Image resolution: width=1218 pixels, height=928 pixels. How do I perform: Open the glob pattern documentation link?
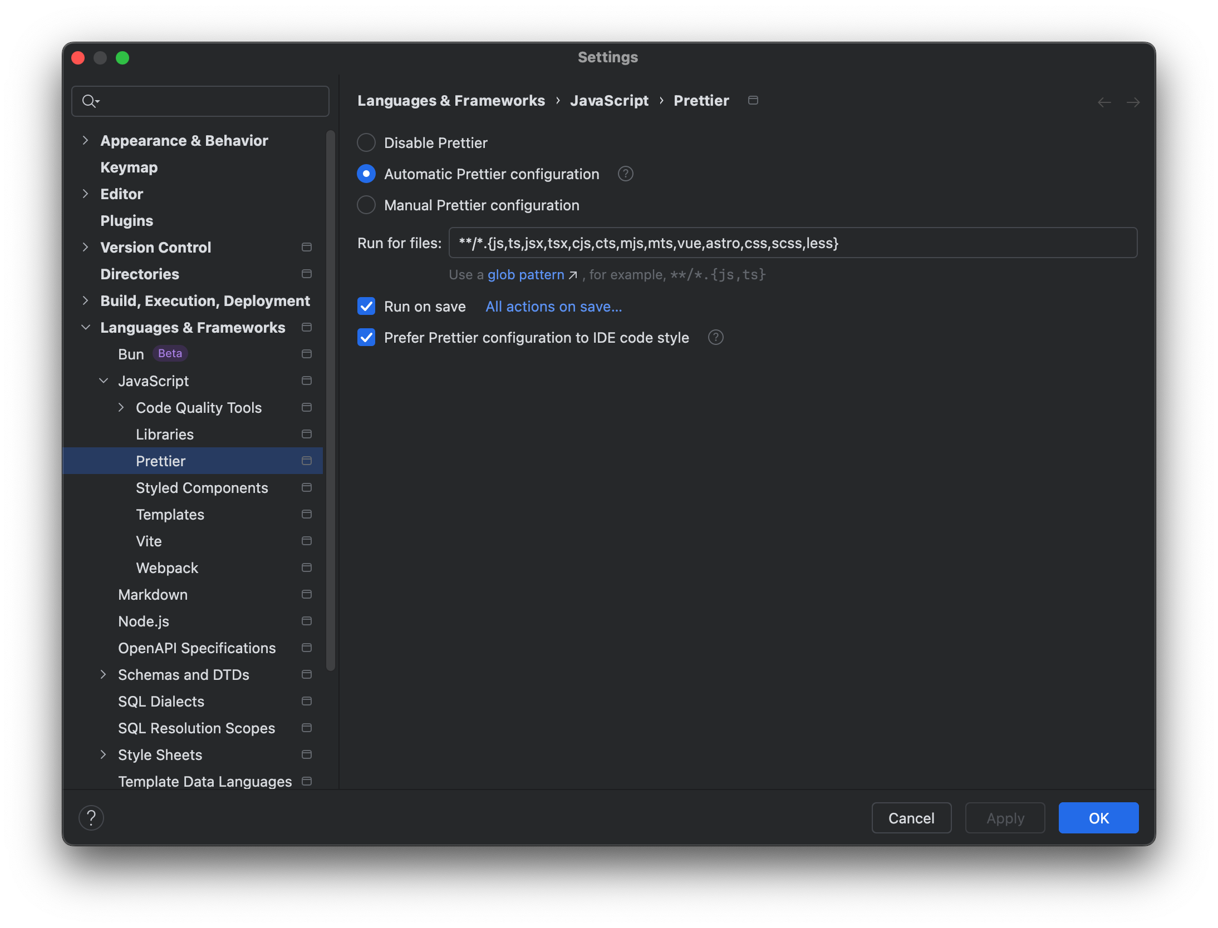tap(525, 274)
